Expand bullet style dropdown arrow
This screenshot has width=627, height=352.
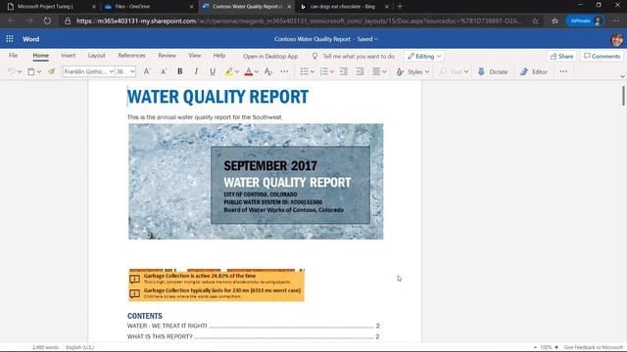click(x=313, y=71)
